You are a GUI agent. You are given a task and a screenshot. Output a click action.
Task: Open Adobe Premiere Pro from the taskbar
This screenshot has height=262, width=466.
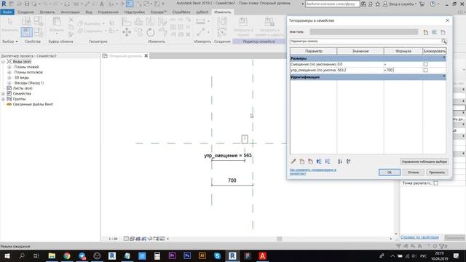172,255
